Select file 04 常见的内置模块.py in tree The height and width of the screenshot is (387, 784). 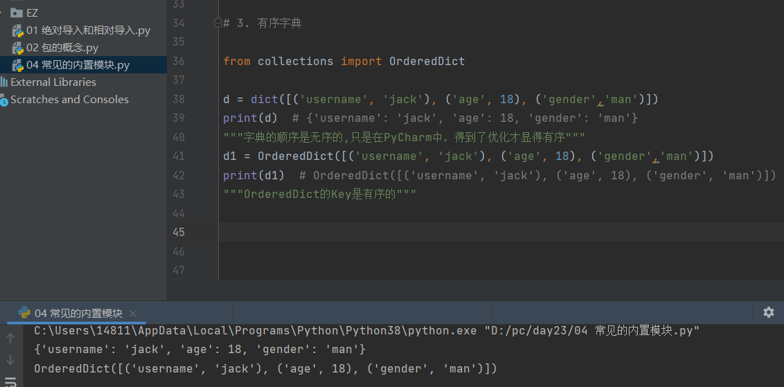pos(78,65)
